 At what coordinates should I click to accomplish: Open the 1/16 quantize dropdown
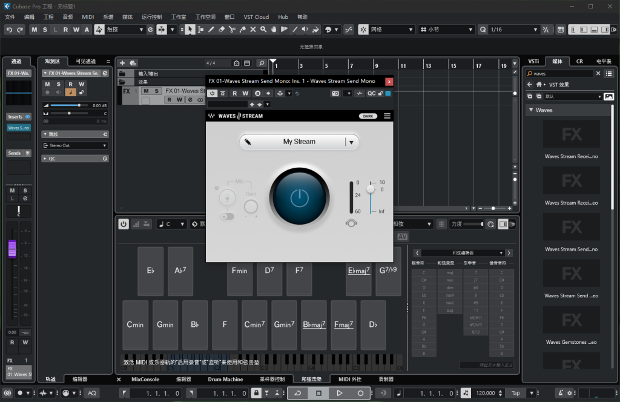tap(535, 30)
